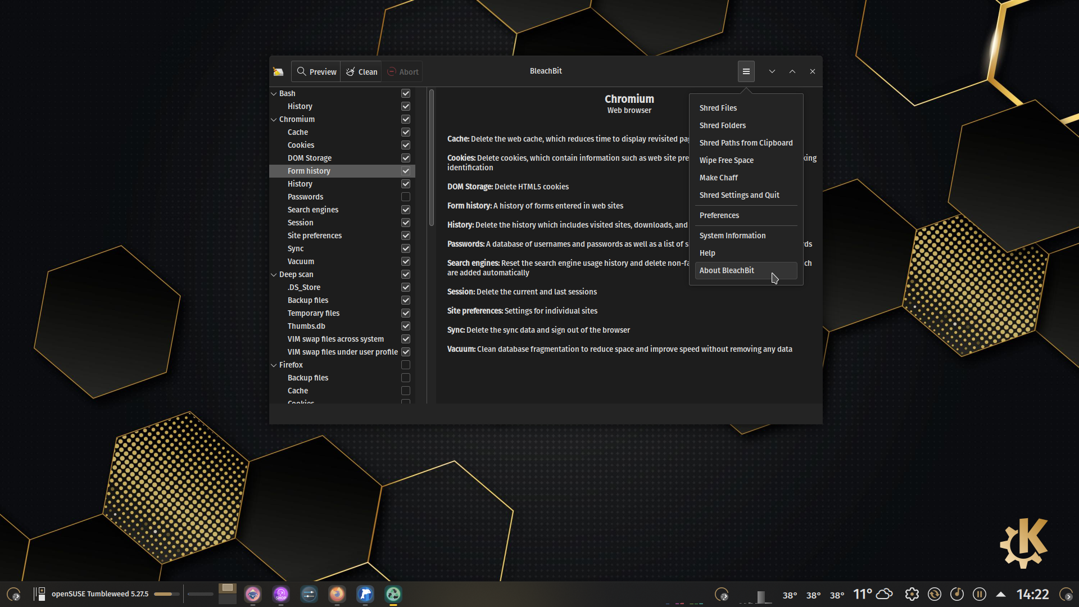Toggle the Chromium Cache checkbox

(406, 132)
